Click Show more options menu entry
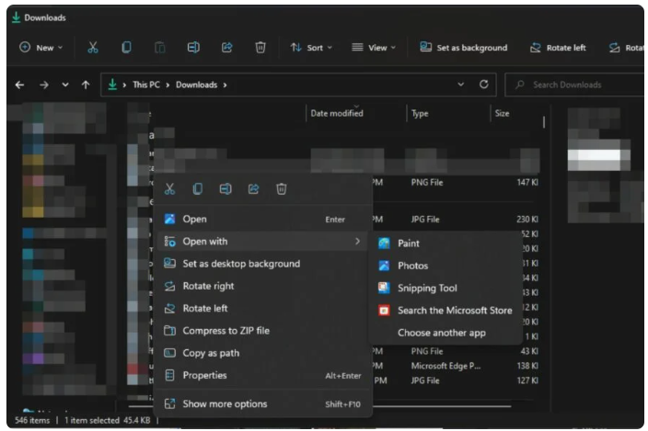Viewport: 648px width, 431px height. pos(225,404)
